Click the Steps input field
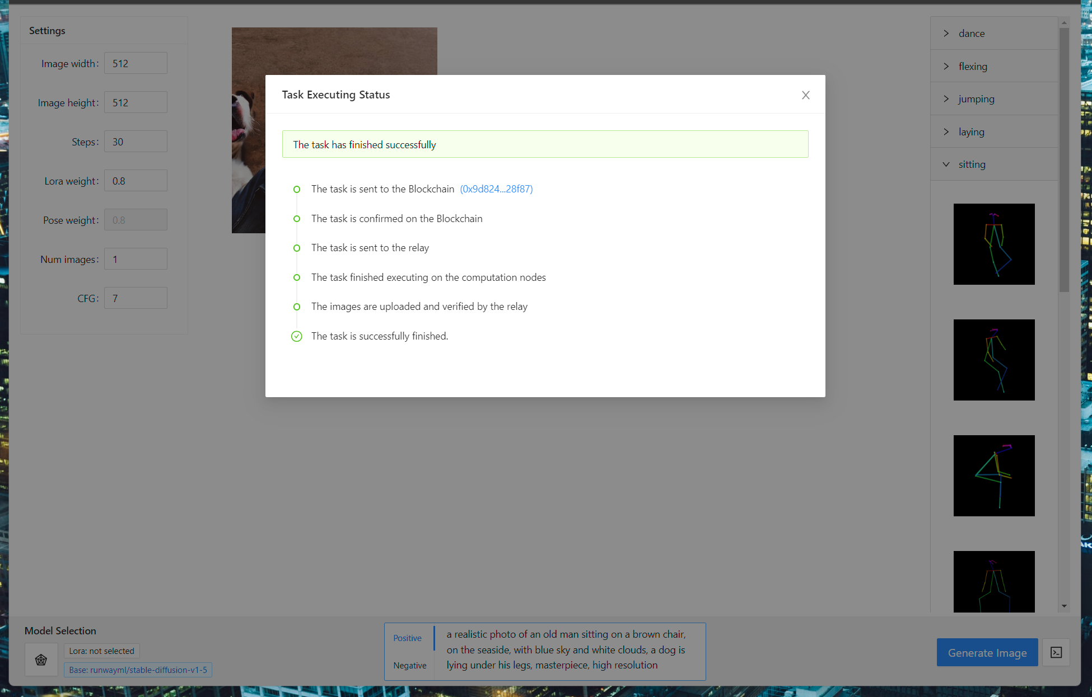Viewport: 1092px width, 697px height. coord(136,142)
